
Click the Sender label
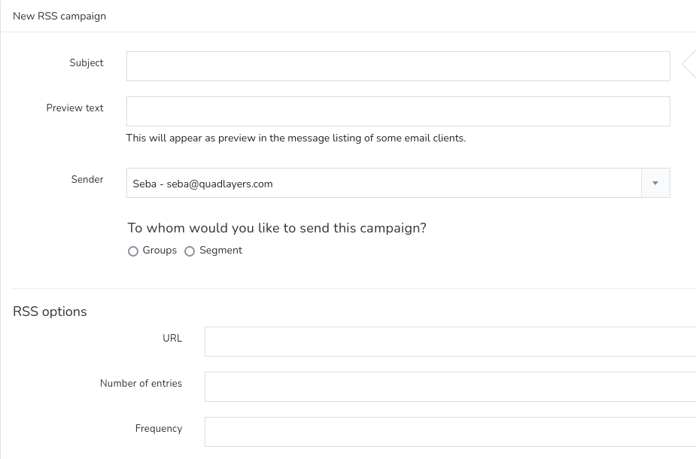[87, 180]
